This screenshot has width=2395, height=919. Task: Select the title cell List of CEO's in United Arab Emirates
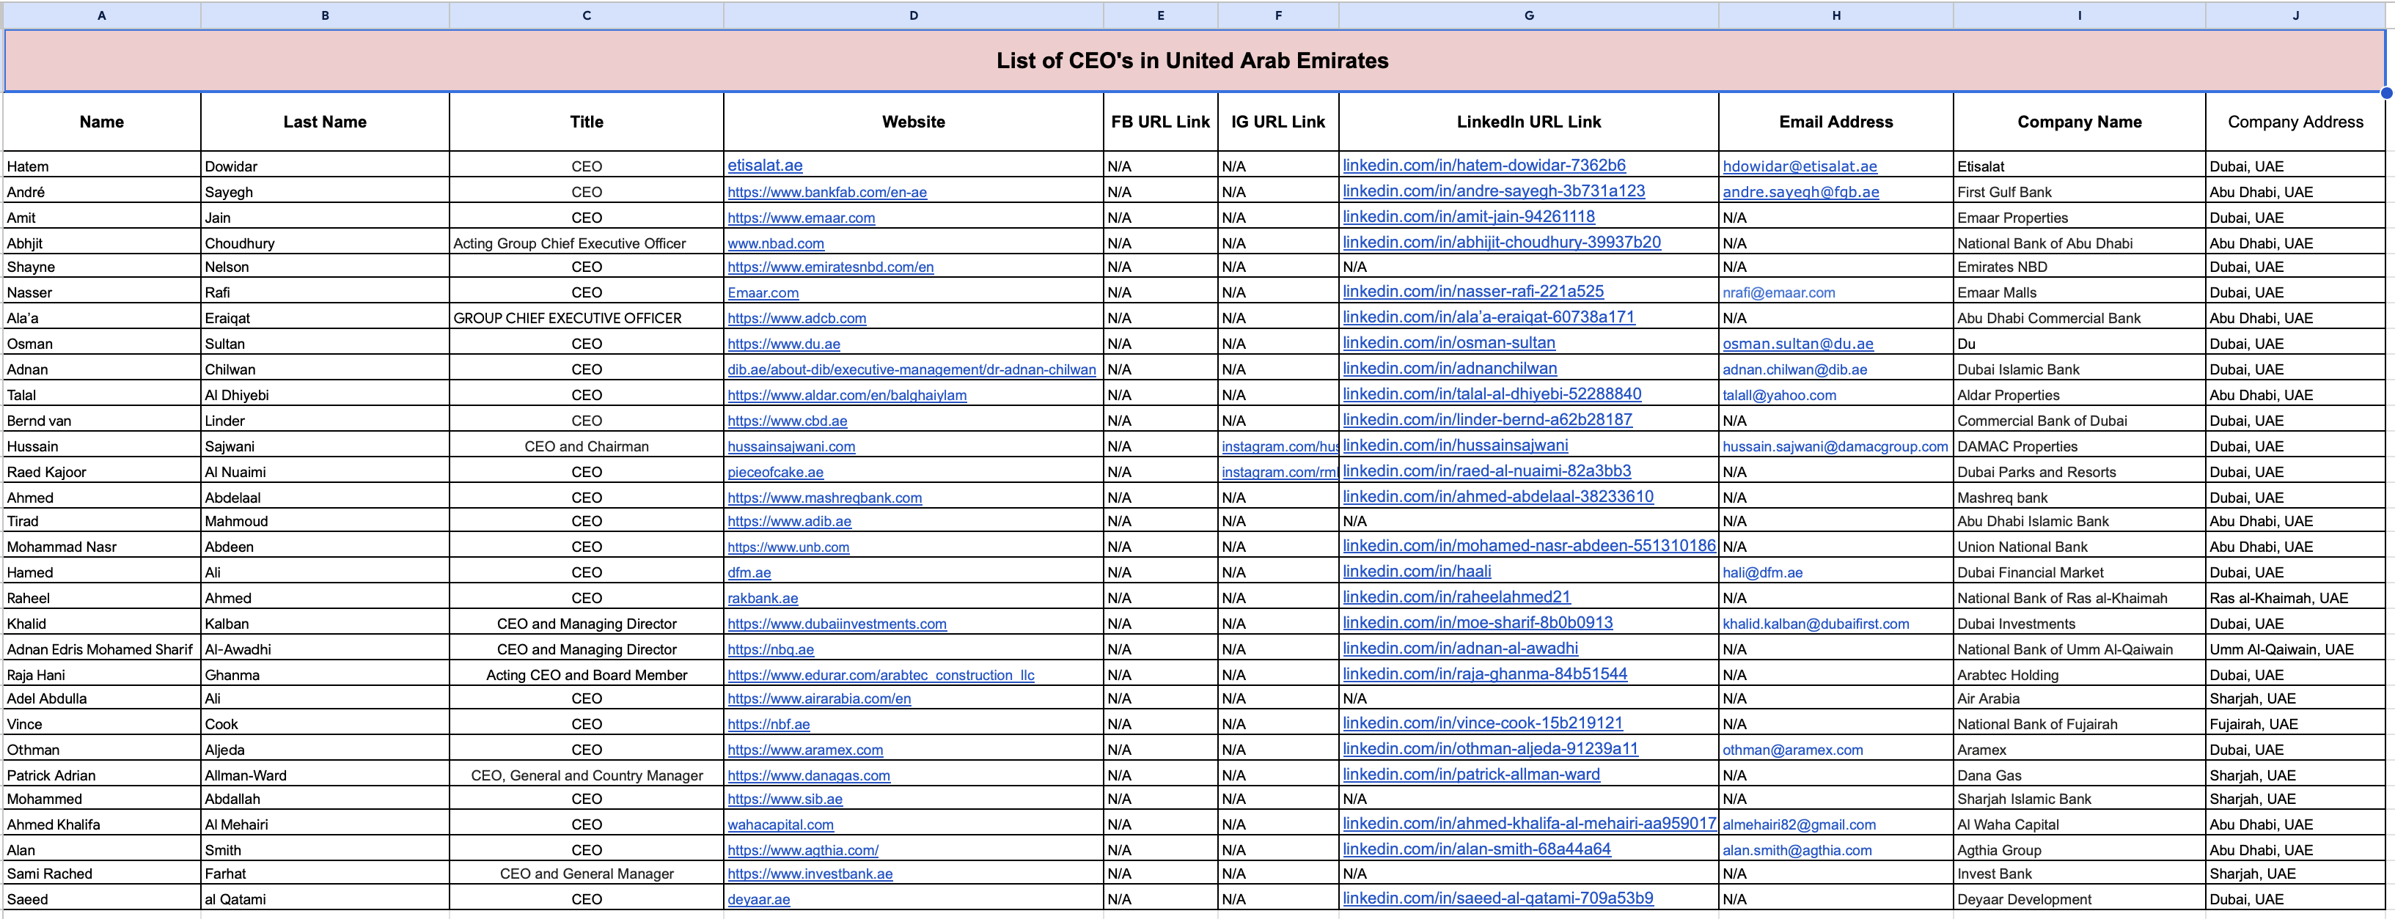(x=1194, y=60)
